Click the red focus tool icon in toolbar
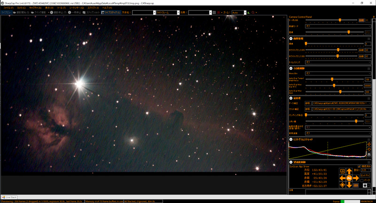The height and width of the screenshot is (203, 376). point(253,13)
